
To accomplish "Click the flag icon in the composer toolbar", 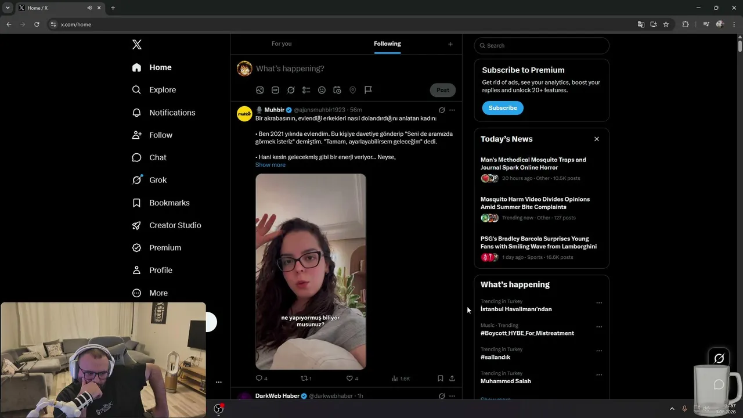I will click(x=368, y=90).
